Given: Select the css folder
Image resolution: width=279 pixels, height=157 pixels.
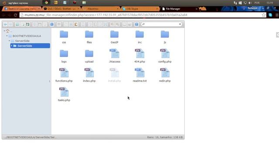Looking at the screenshot, I should 64,37.
